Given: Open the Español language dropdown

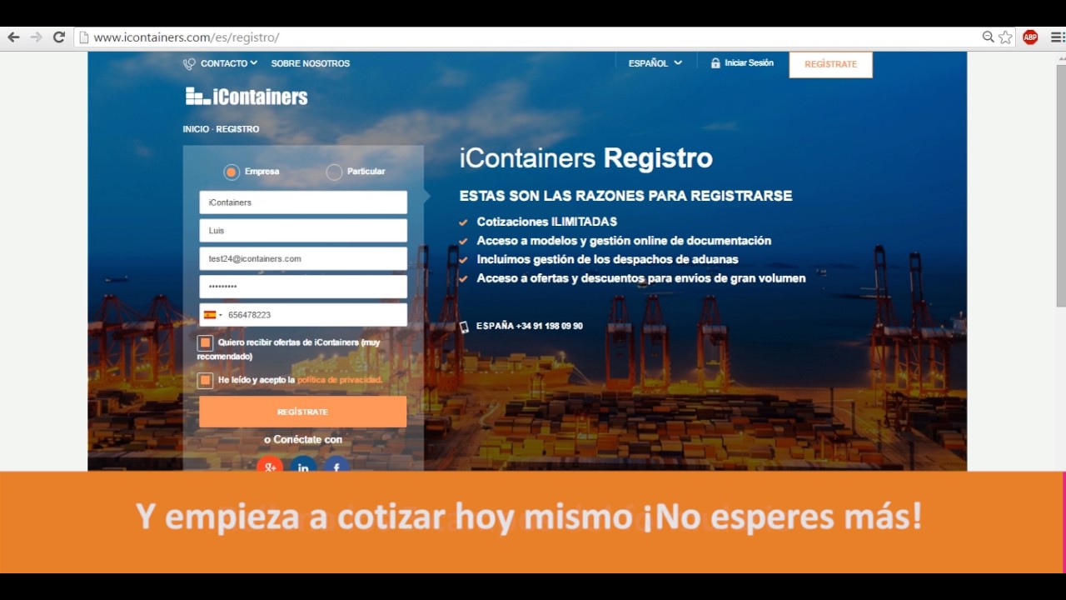Looking at the screenshot, I should 655,63.
